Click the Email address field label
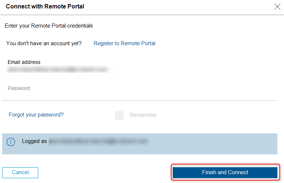The width and height of the screenshot is (284, 183). click(24, 62)
